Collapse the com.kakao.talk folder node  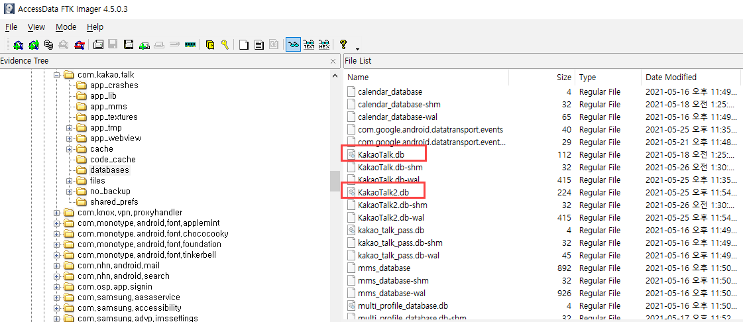[57, 75]
